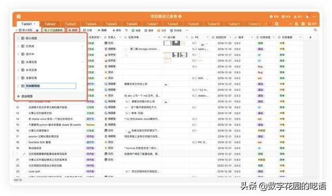Expand row 20 with the expand arrow icon

[x=24, y=154]
